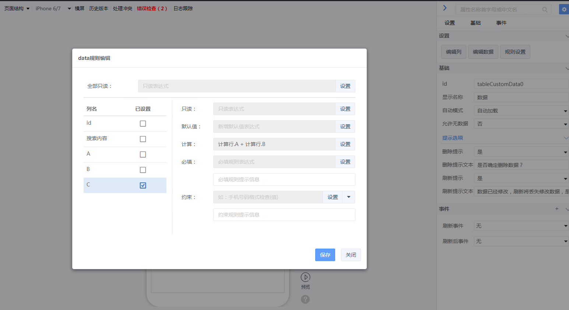Viewport: 569px width, 310px height.
Task: Open the 约束 settings dropdown arrow
Action: 349,197
